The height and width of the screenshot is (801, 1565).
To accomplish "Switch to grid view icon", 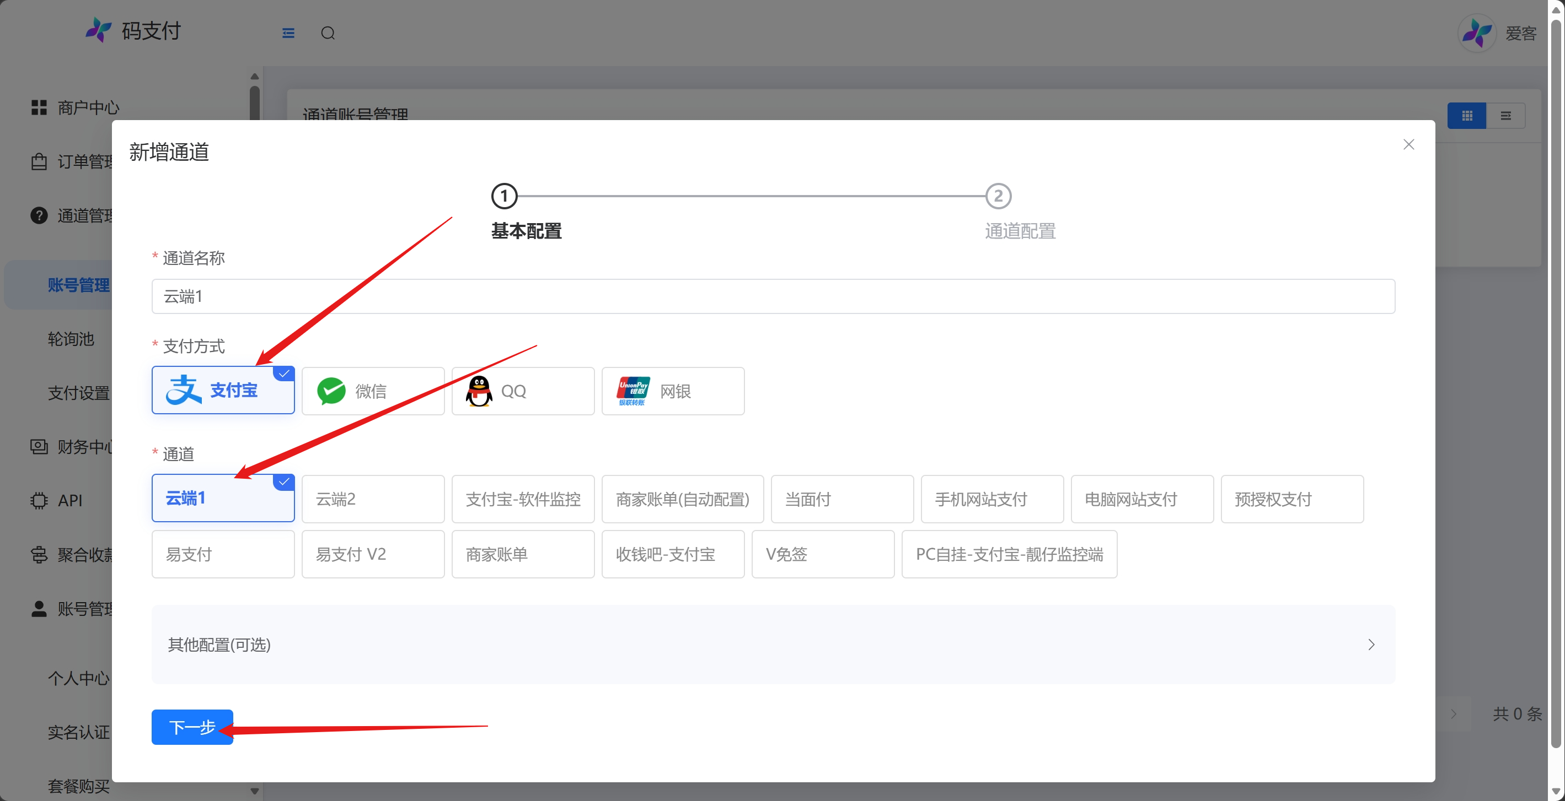I will (1467, 115).
